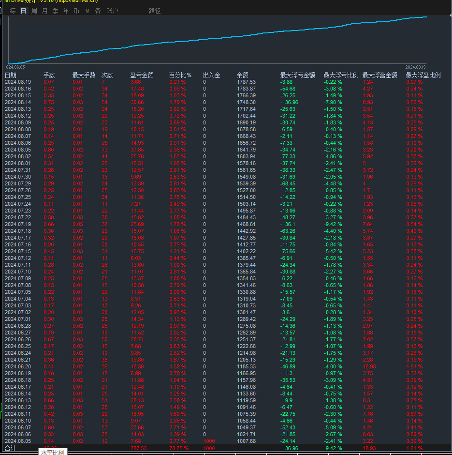Select the balance value 1468.61
The width and height of the screenshot is (452, 455).
click(x=246, y=224)
